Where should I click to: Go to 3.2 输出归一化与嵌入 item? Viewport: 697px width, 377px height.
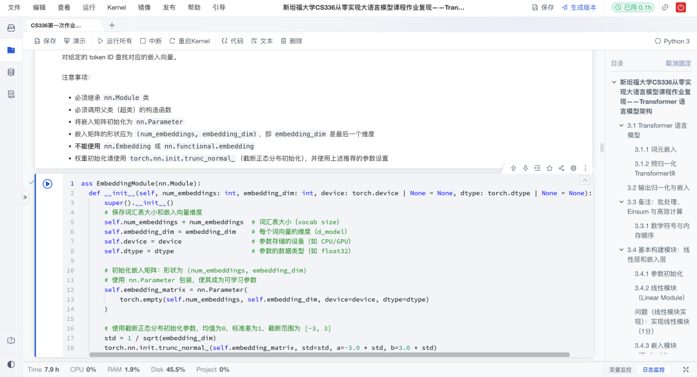click(658, 188)
